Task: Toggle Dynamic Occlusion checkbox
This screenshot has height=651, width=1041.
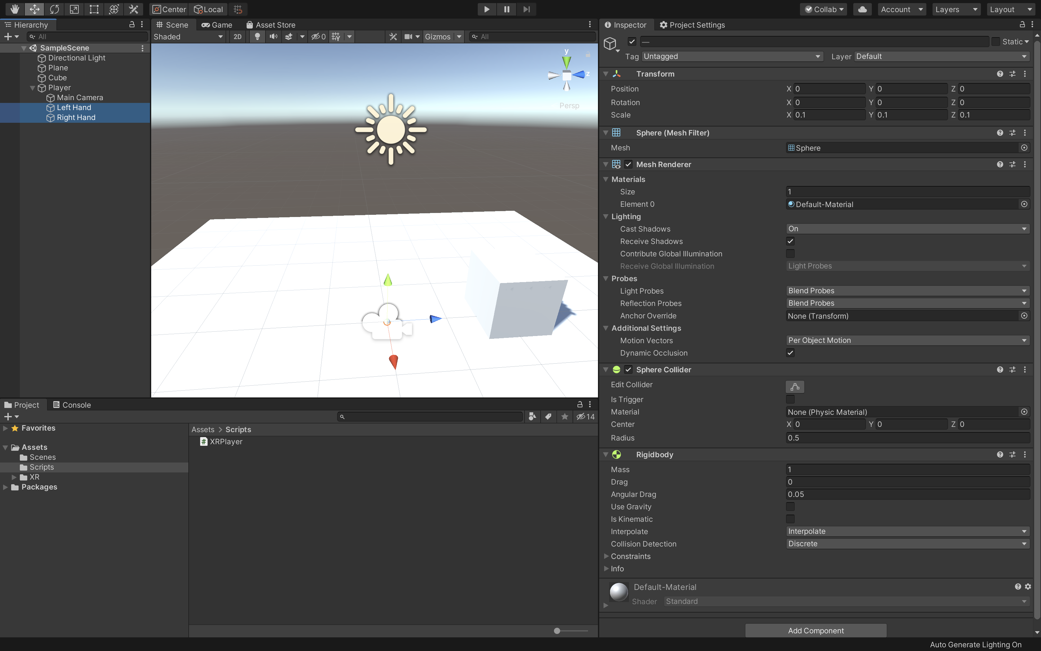Action: click(x=790, y=353)
